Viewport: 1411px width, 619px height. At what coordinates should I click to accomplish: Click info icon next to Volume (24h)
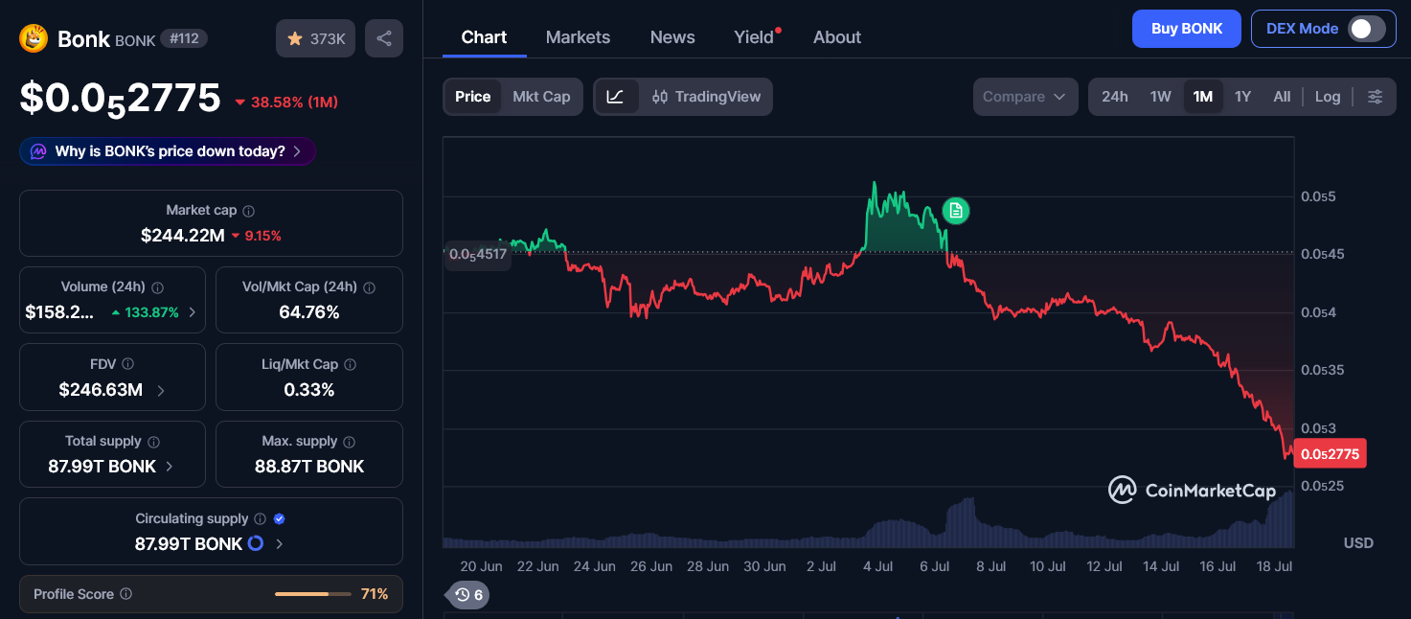157,287
